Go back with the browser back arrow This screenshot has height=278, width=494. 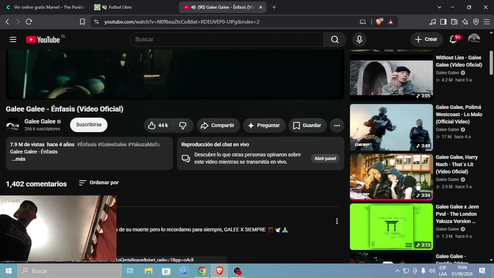pyautogui.click(x=7, y=22)
